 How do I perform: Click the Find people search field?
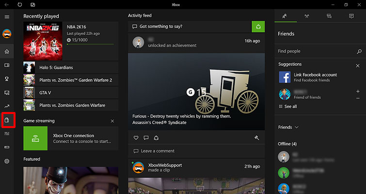(x=320, y=51)
